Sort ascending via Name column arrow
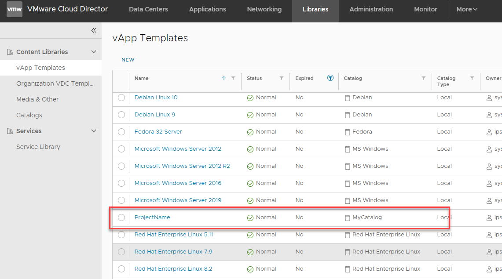Viewport: 502px width, 279px height. 224,78
